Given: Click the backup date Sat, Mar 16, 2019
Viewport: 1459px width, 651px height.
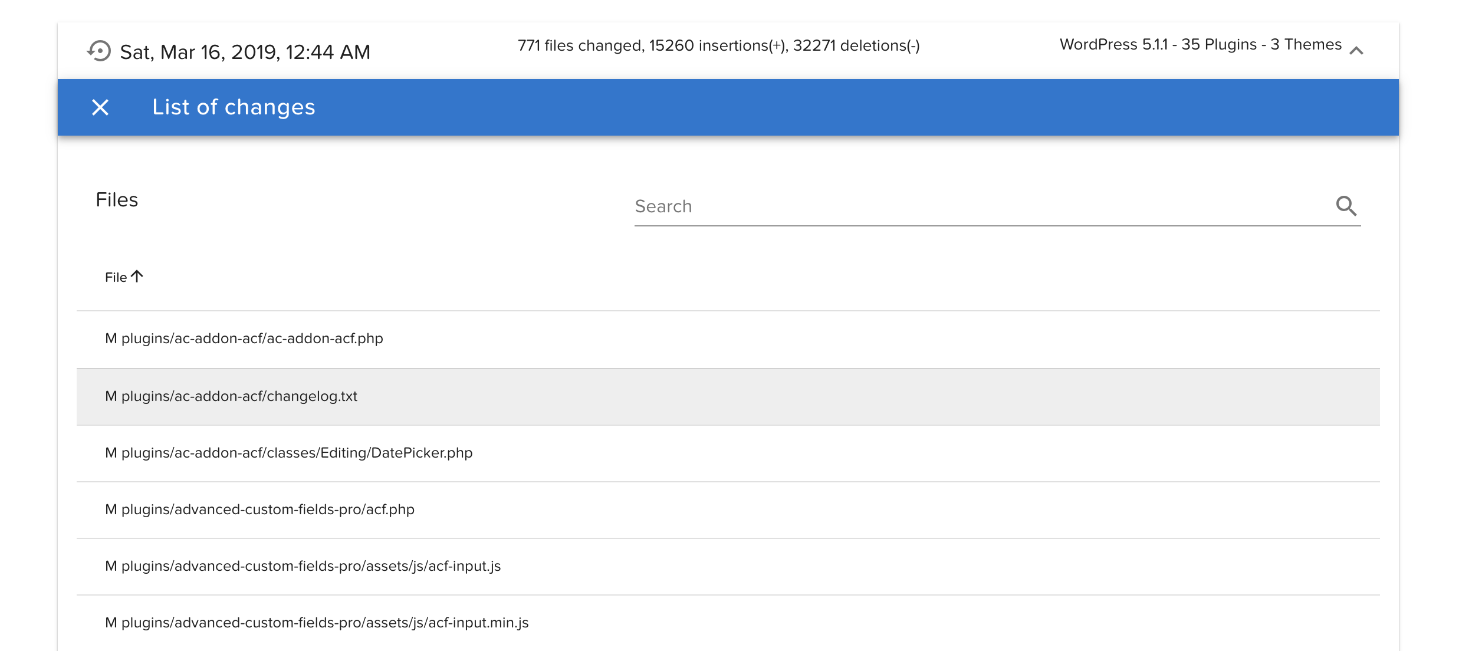Looking at the screenshot, I should pyautogui.click(x=245, y=52).
